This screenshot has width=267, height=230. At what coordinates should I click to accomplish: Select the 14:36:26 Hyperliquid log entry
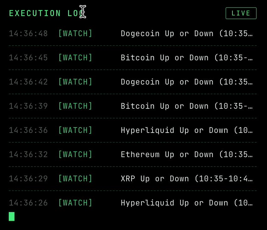tap(133, 203)
